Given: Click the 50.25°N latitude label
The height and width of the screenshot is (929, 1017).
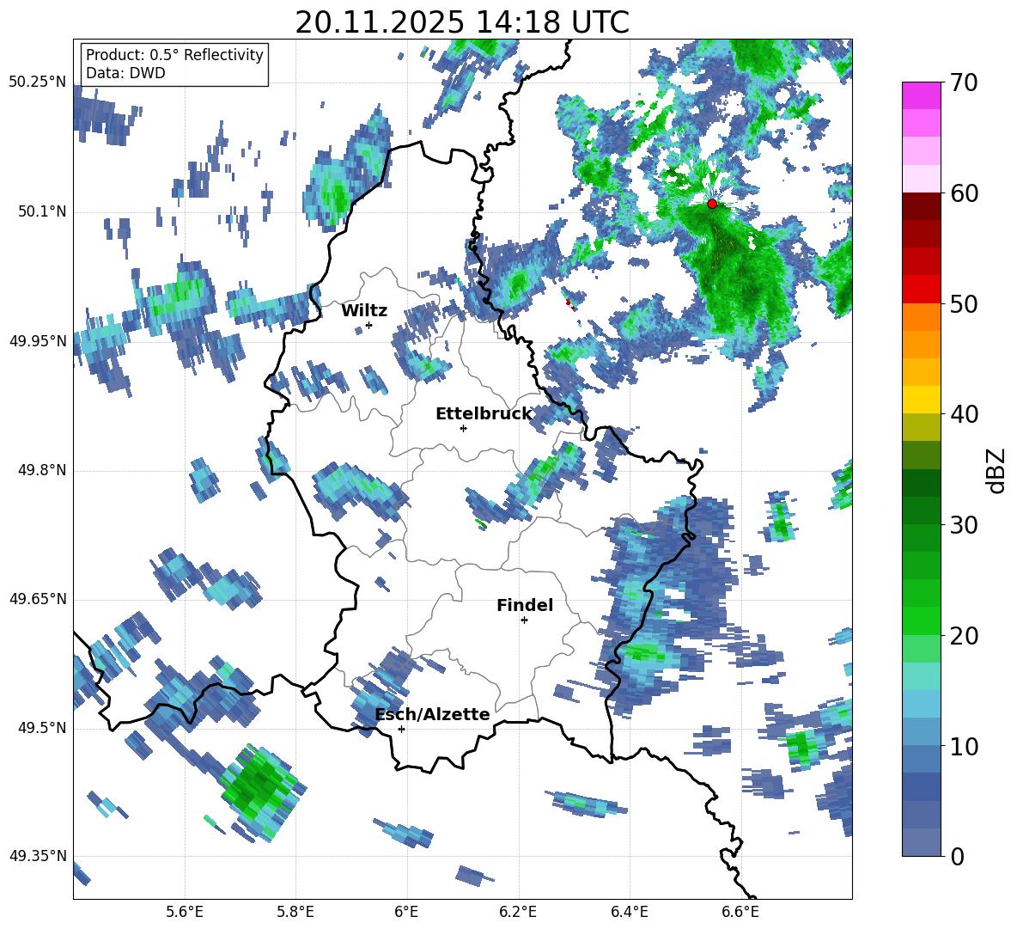Looking at the screenshot, I should pos(38,83).
